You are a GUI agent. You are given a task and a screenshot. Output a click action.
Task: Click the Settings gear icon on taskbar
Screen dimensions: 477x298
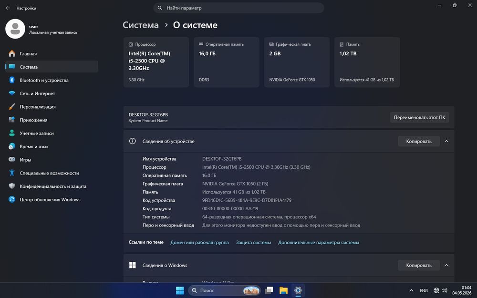click(298, 290)
